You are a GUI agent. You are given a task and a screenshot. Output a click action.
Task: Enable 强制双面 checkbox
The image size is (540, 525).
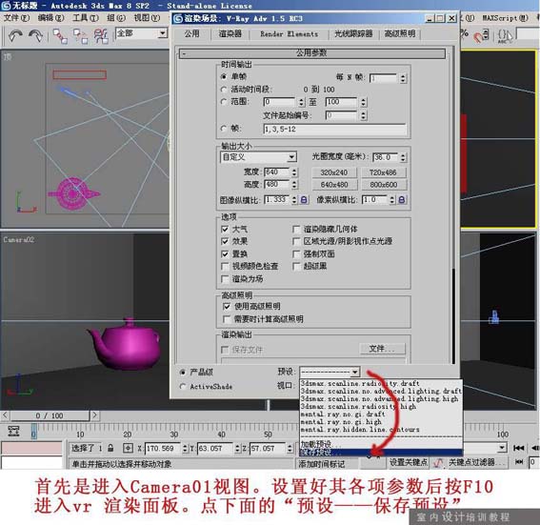point(296,254)
